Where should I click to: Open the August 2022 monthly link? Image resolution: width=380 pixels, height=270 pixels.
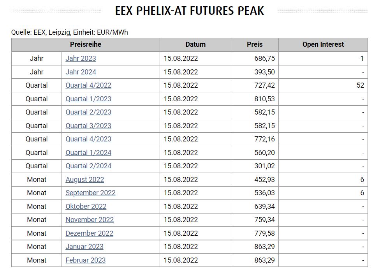pyautogui.click(x=84, y=180)
